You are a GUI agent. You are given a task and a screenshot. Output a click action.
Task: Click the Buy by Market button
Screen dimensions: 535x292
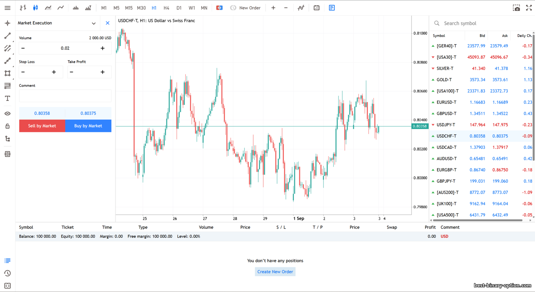point(88,126)
